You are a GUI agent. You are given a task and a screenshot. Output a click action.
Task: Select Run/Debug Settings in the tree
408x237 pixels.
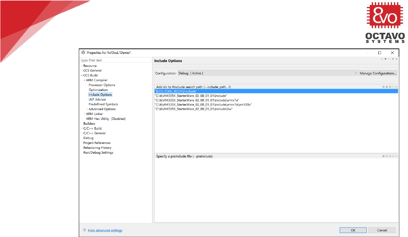click(98, 152)
